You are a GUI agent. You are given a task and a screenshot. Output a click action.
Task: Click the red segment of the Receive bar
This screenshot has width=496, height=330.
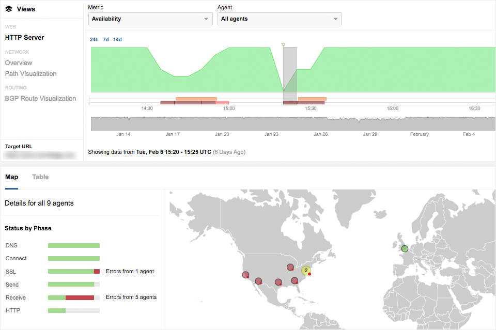coord(80,297)
